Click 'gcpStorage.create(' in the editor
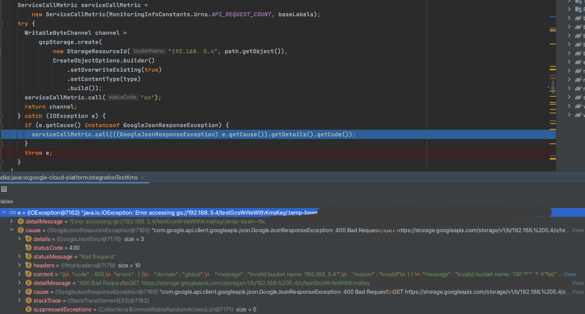Viewport: 585px width, 314px height. coord(70,42)
